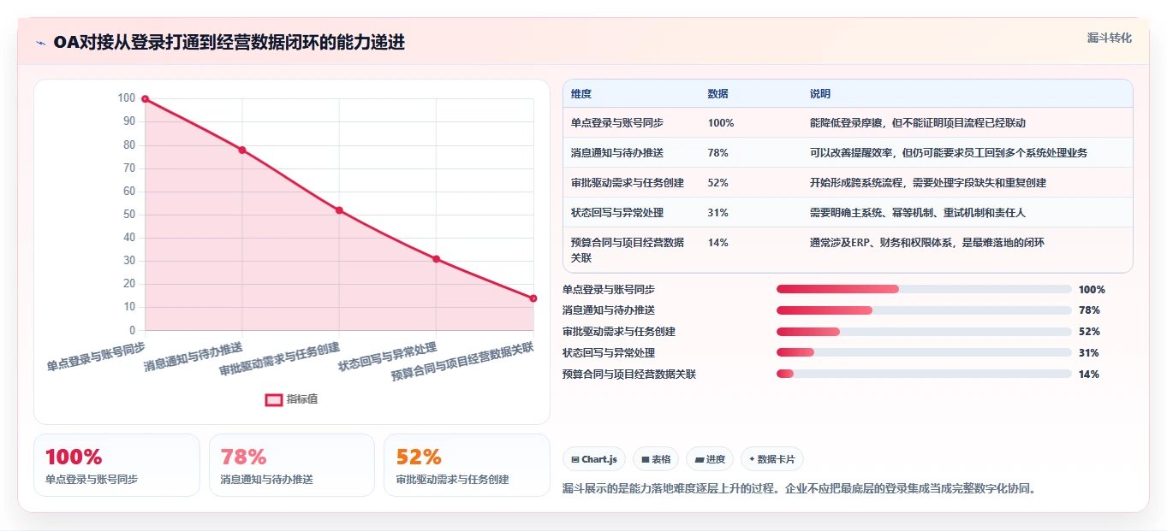Click the 100 y-axis tick label
This screenshot has height=531, width=1167.
[127, 98]
